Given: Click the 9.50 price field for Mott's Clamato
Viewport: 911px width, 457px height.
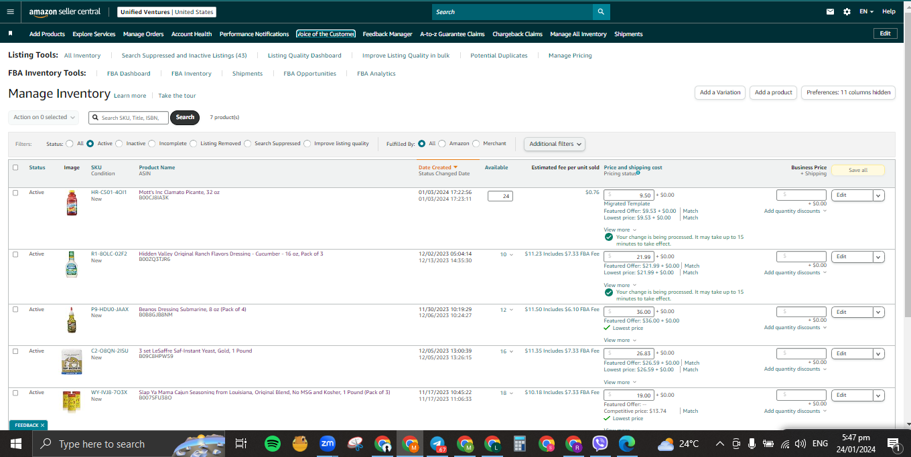Looking at the screenshot, I should pos(629,195).
